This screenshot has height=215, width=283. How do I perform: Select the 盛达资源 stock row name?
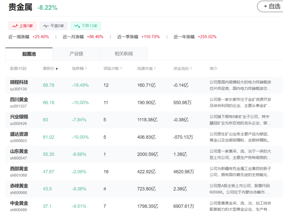click(x=19, y=134)
